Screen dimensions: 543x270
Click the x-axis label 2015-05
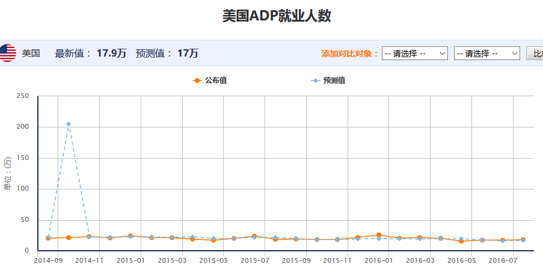[213, 260]
